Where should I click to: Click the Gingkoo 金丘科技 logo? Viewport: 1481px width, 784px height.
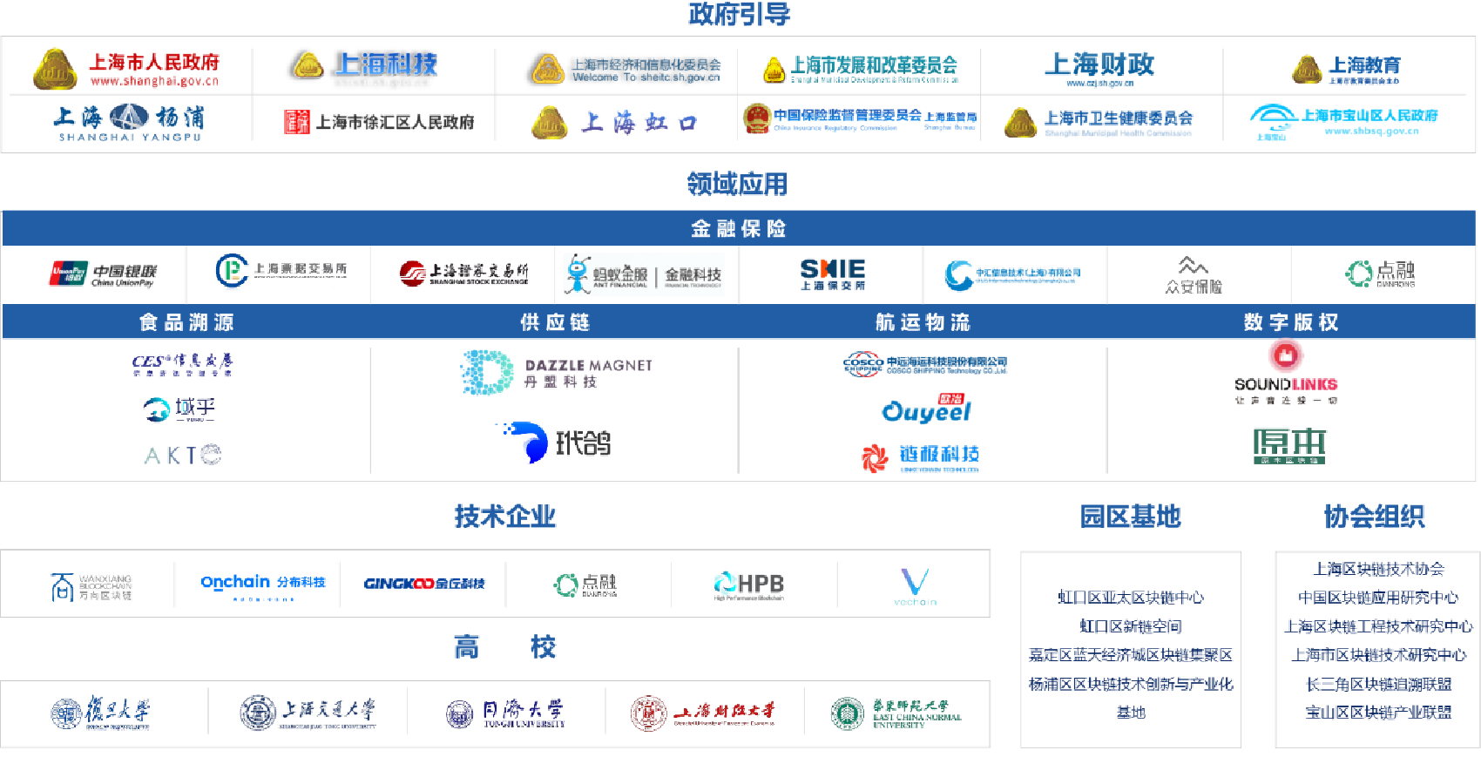pyautogui.click(x=423, y=584)
